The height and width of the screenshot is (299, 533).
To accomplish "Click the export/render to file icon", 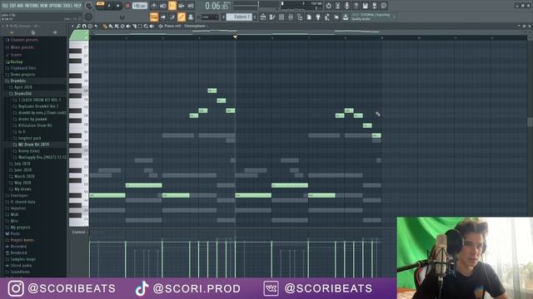I will click(374, 6).
